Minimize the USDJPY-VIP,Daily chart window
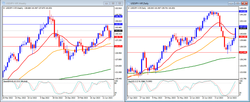Viewport: 250px width, 102px height. pos(231,3)
